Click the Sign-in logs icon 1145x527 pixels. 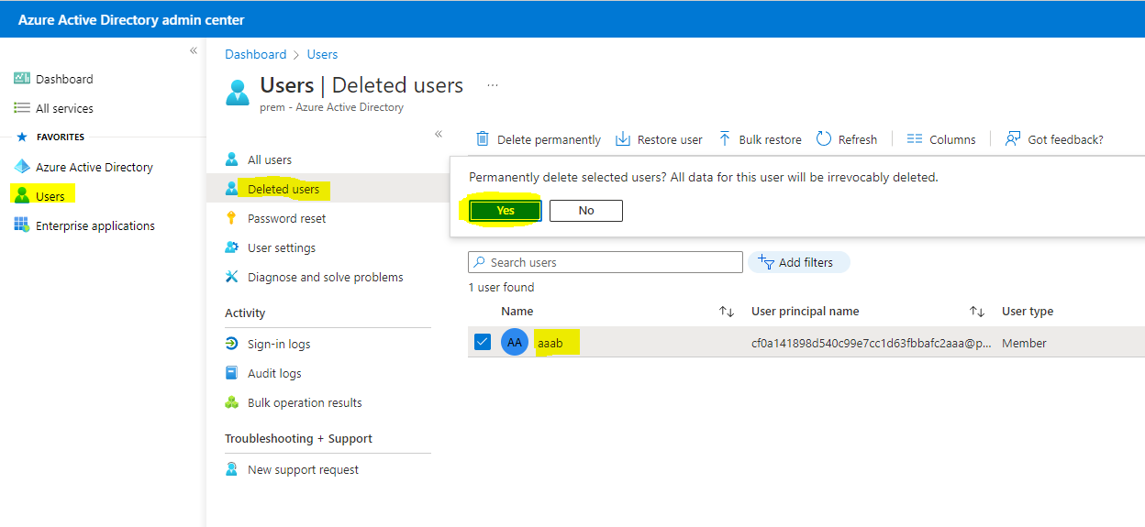(x=232, y=344)
